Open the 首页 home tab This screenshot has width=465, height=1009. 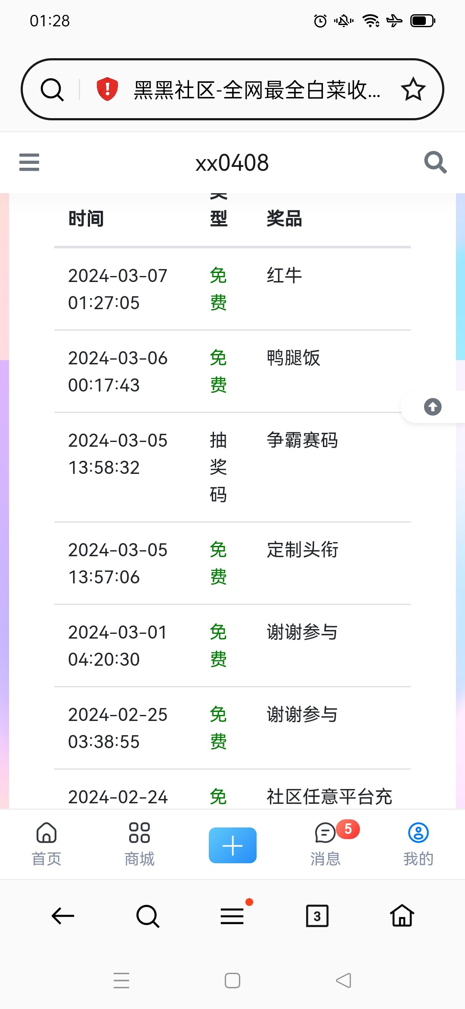coord(46,844)
